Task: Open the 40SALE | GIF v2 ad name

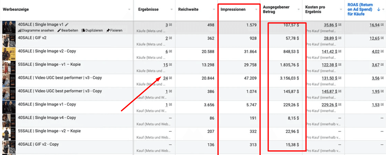Action: [32, 38]
